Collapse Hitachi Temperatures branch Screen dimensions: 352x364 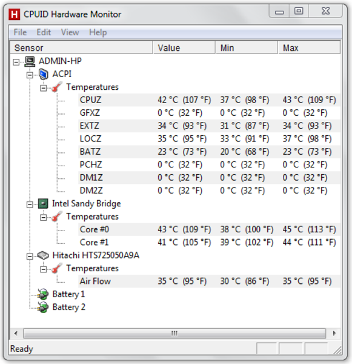[44, 269]
